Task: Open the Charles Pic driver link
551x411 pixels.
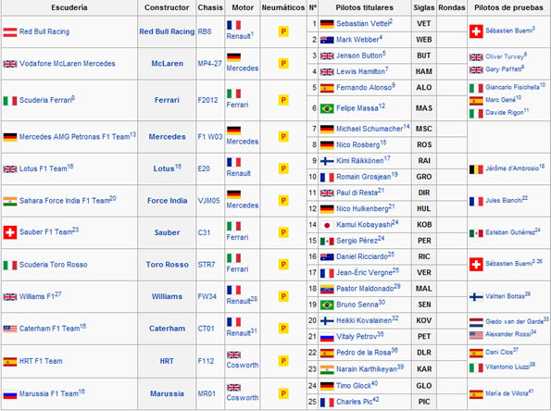Action: pyautogui.click(x=354, y=402)
